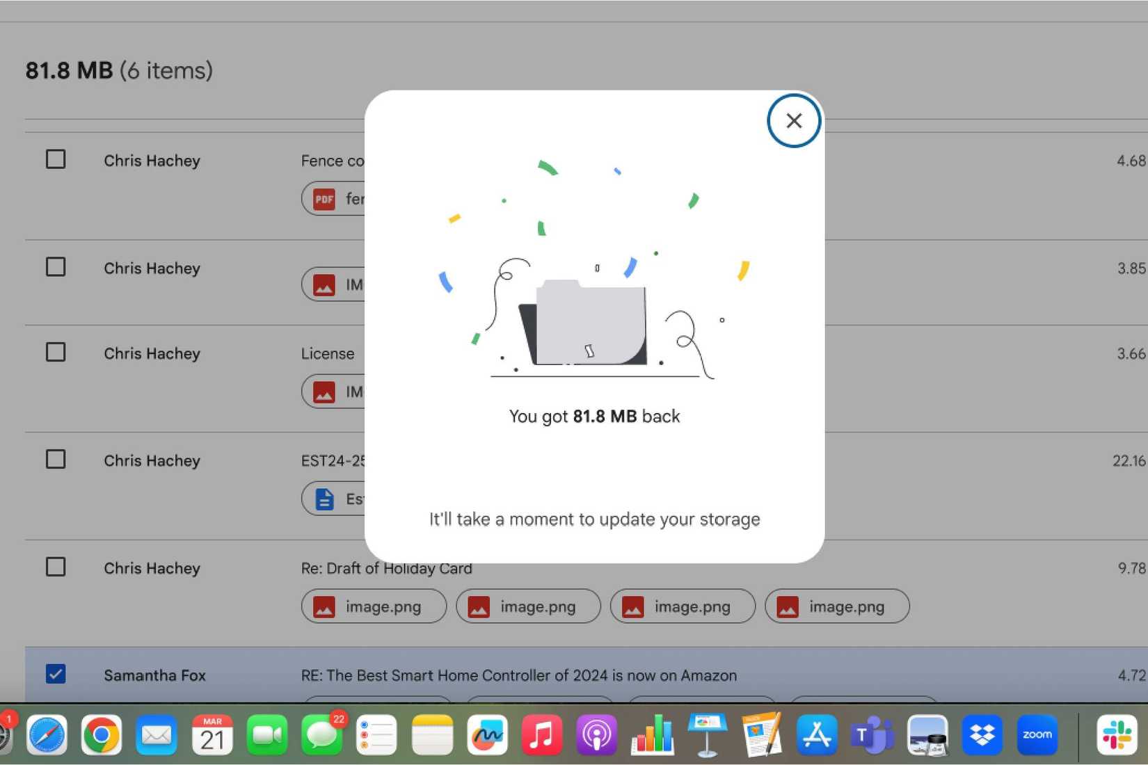The height and width of the screenshot is (765, 1148).
Task: Open Pages from the dock
Action: pyautogui.click(x=762, y=735)
